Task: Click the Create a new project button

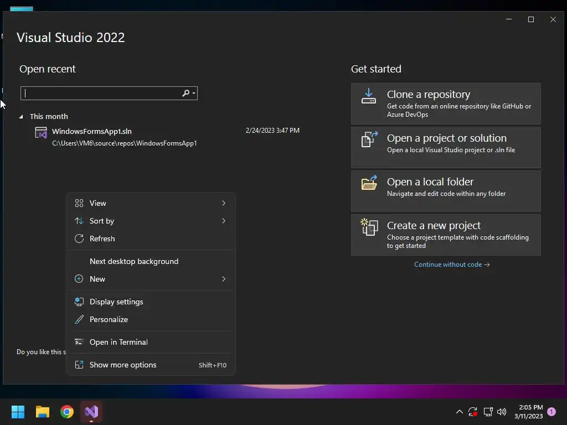Action: point(446,235)
